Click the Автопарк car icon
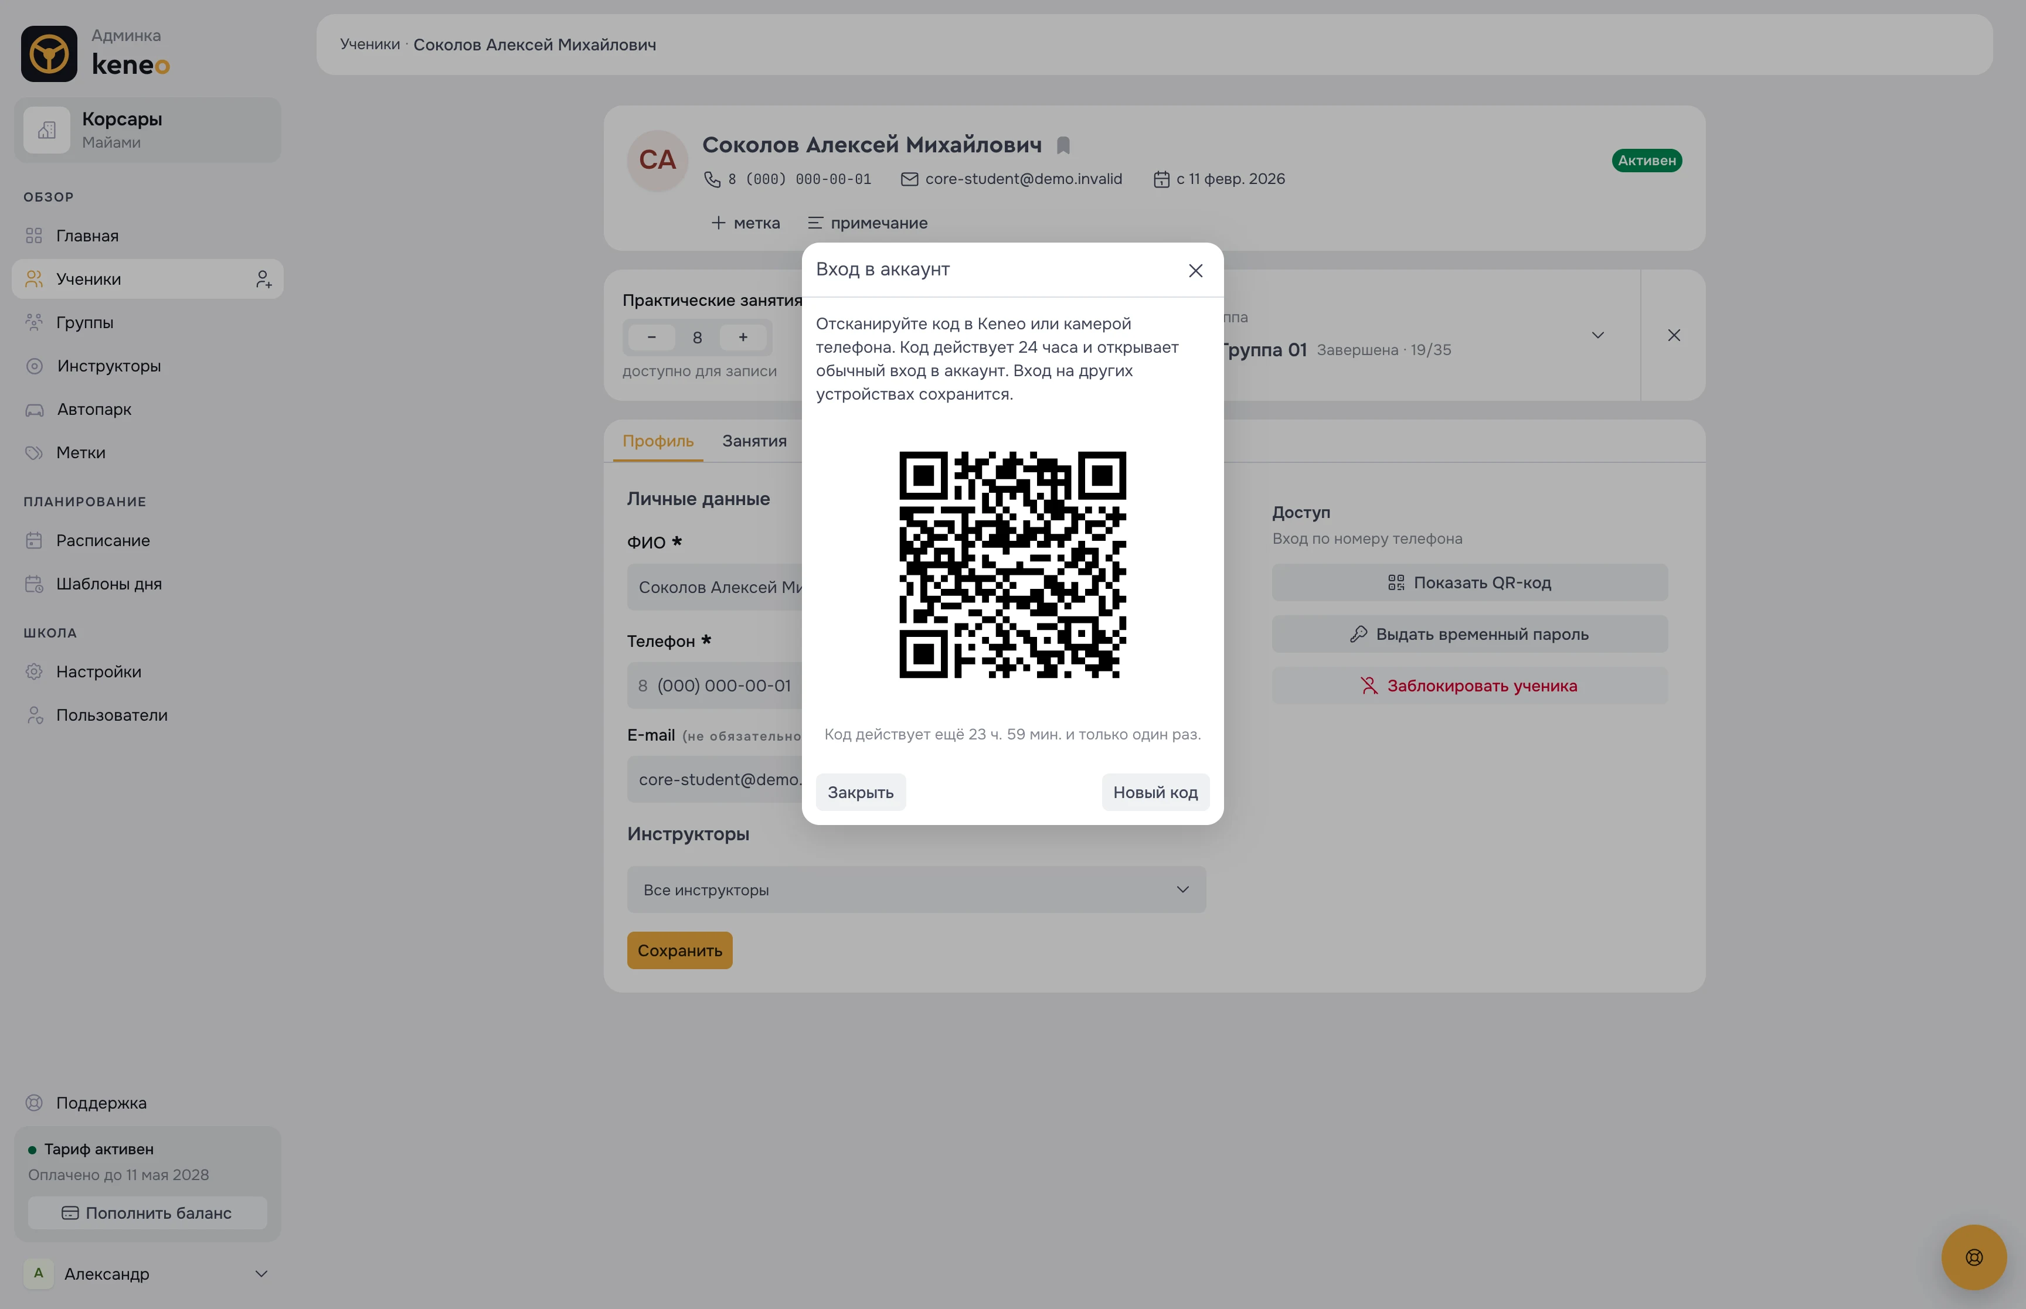 [x=34, y=410]
